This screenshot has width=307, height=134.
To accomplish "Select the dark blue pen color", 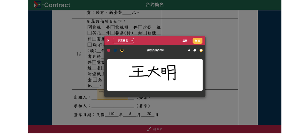I will [115, 50].
